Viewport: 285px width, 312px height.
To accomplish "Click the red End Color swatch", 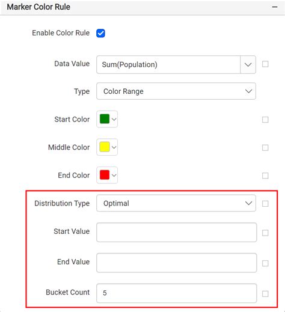I will [105, 175].
